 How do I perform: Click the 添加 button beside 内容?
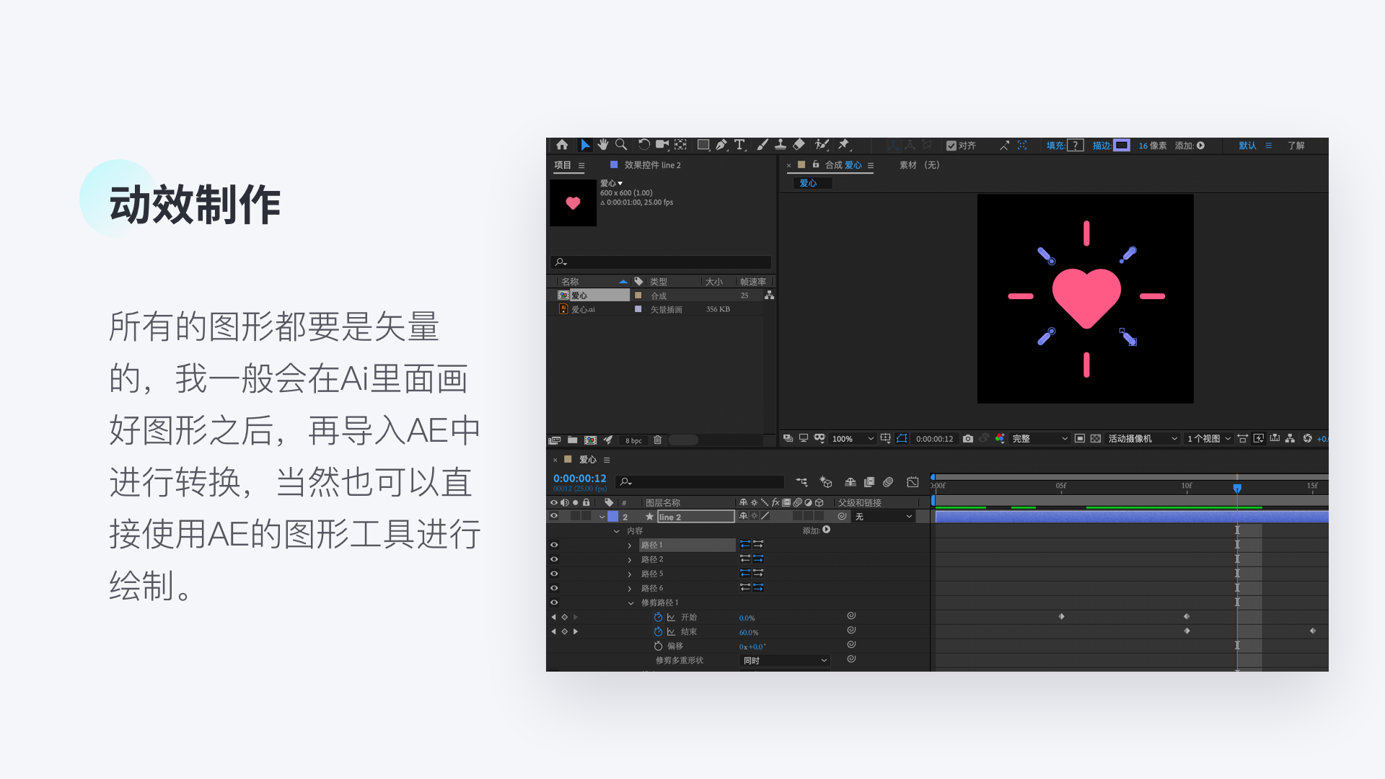[x=827, y=530]
